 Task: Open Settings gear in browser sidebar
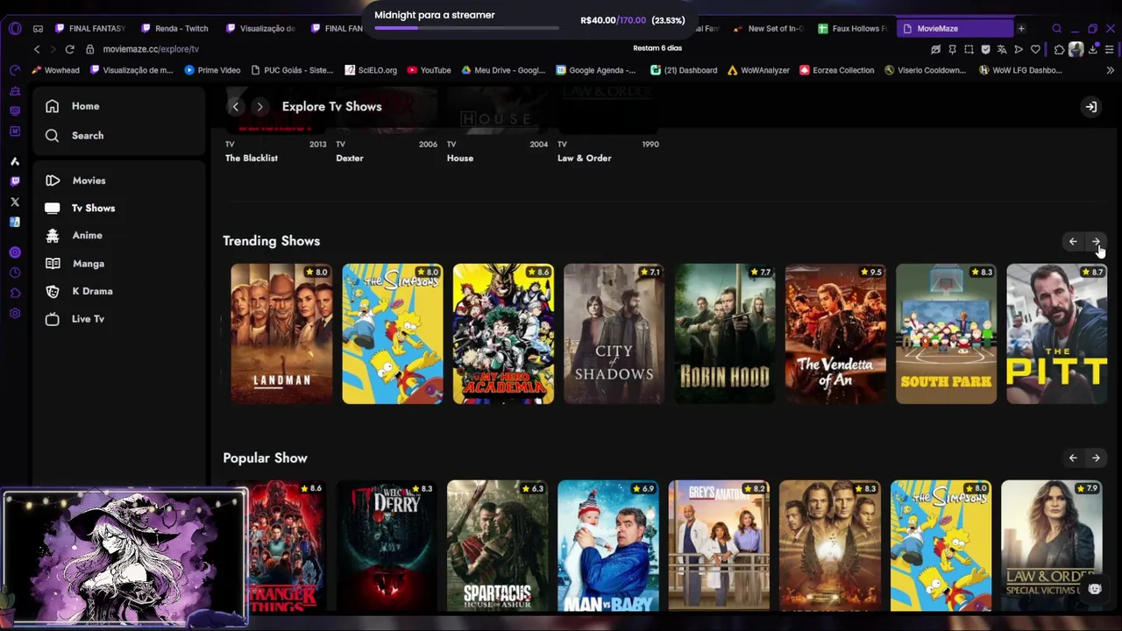(14, 314)
